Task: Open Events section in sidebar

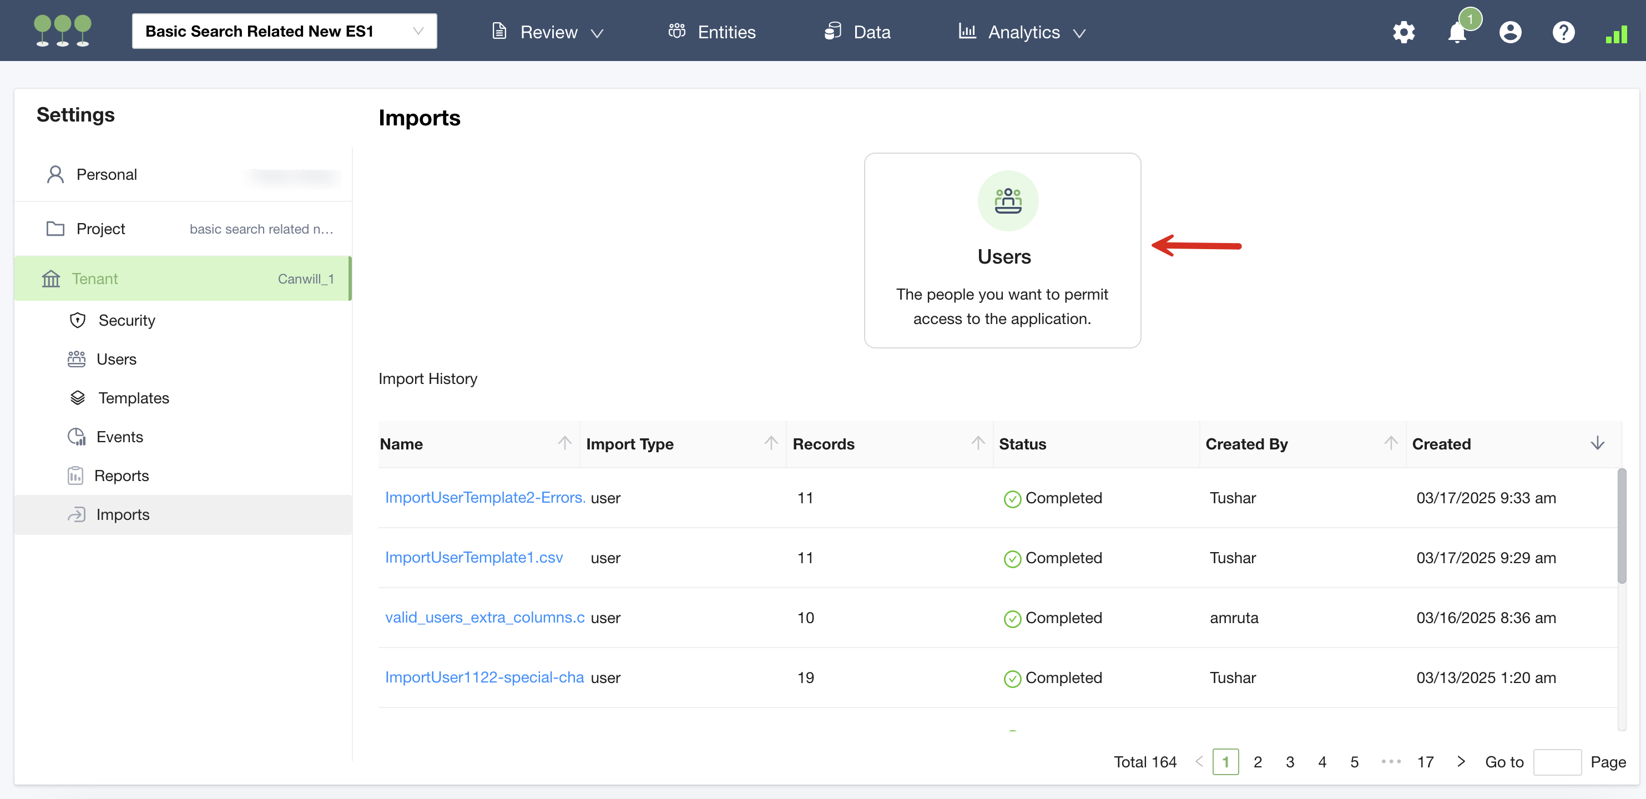Action: [119, 437]
